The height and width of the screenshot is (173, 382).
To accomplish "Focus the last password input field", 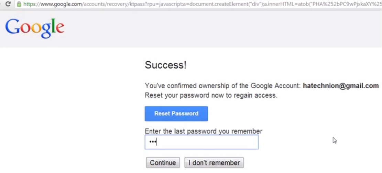I will click(206, 142).
